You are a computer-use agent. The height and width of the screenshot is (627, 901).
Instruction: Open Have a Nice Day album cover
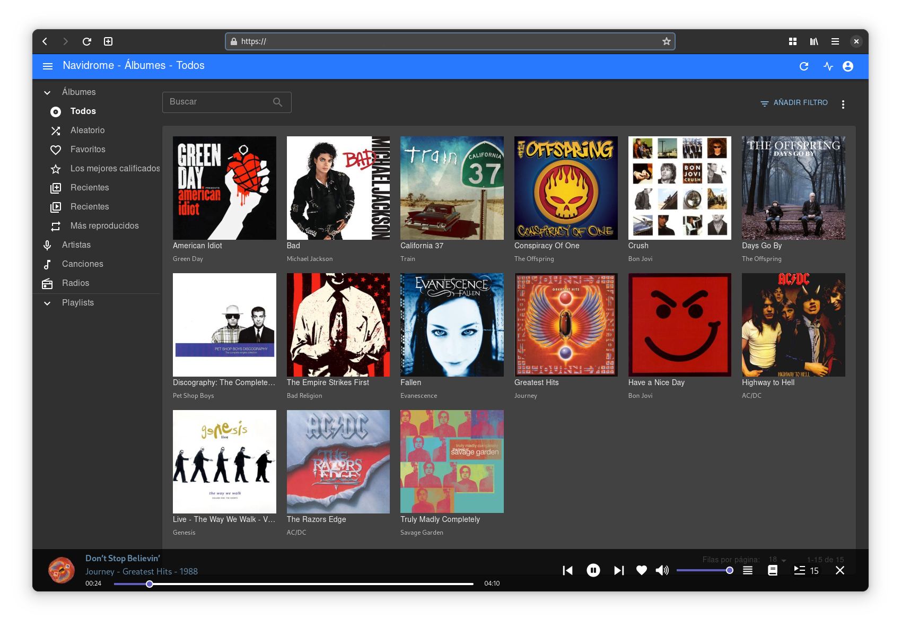tap(680, 325)
